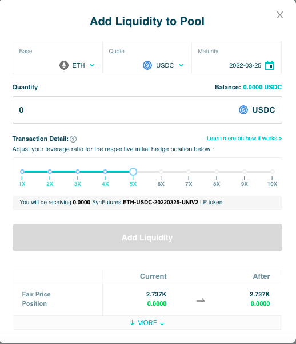
Task: Select the 6X leverage point
Action: 161,172
